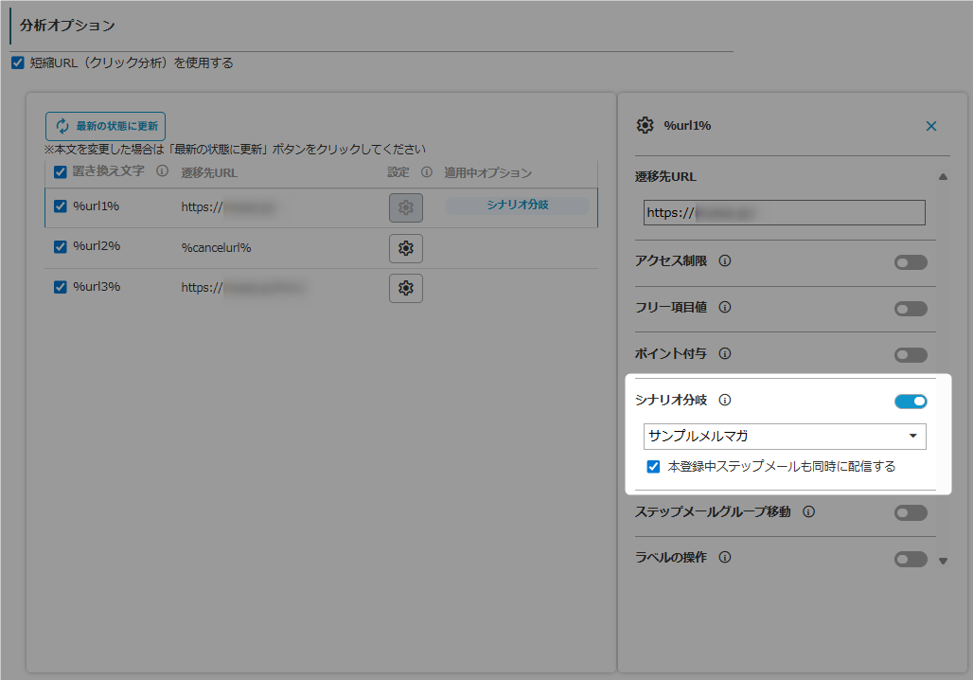Click the %url1% row label
973x680 pixels.
[x=97, y=206]
